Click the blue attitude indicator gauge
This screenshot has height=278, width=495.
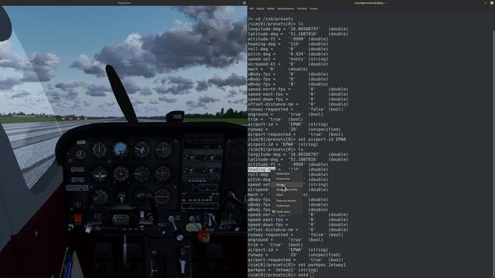click(x=121, y=149)
